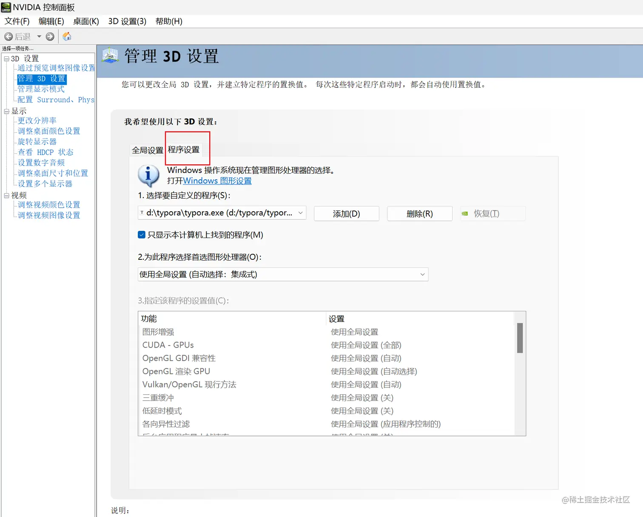Open the 文件(F) menu

pyautogui.click(x=17, y=21)
